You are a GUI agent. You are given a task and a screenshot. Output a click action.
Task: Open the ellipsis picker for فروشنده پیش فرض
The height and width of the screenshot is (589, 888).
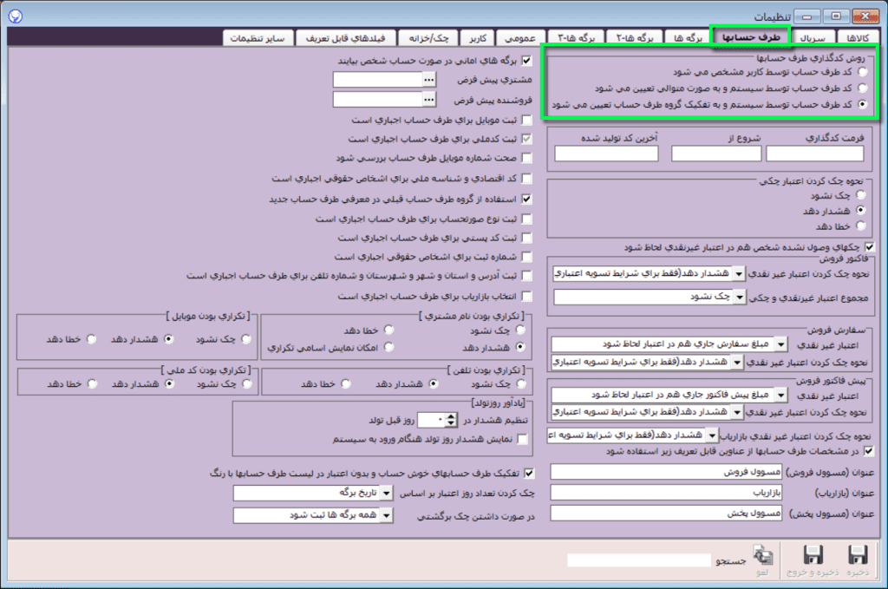click(x=428, y=99)
